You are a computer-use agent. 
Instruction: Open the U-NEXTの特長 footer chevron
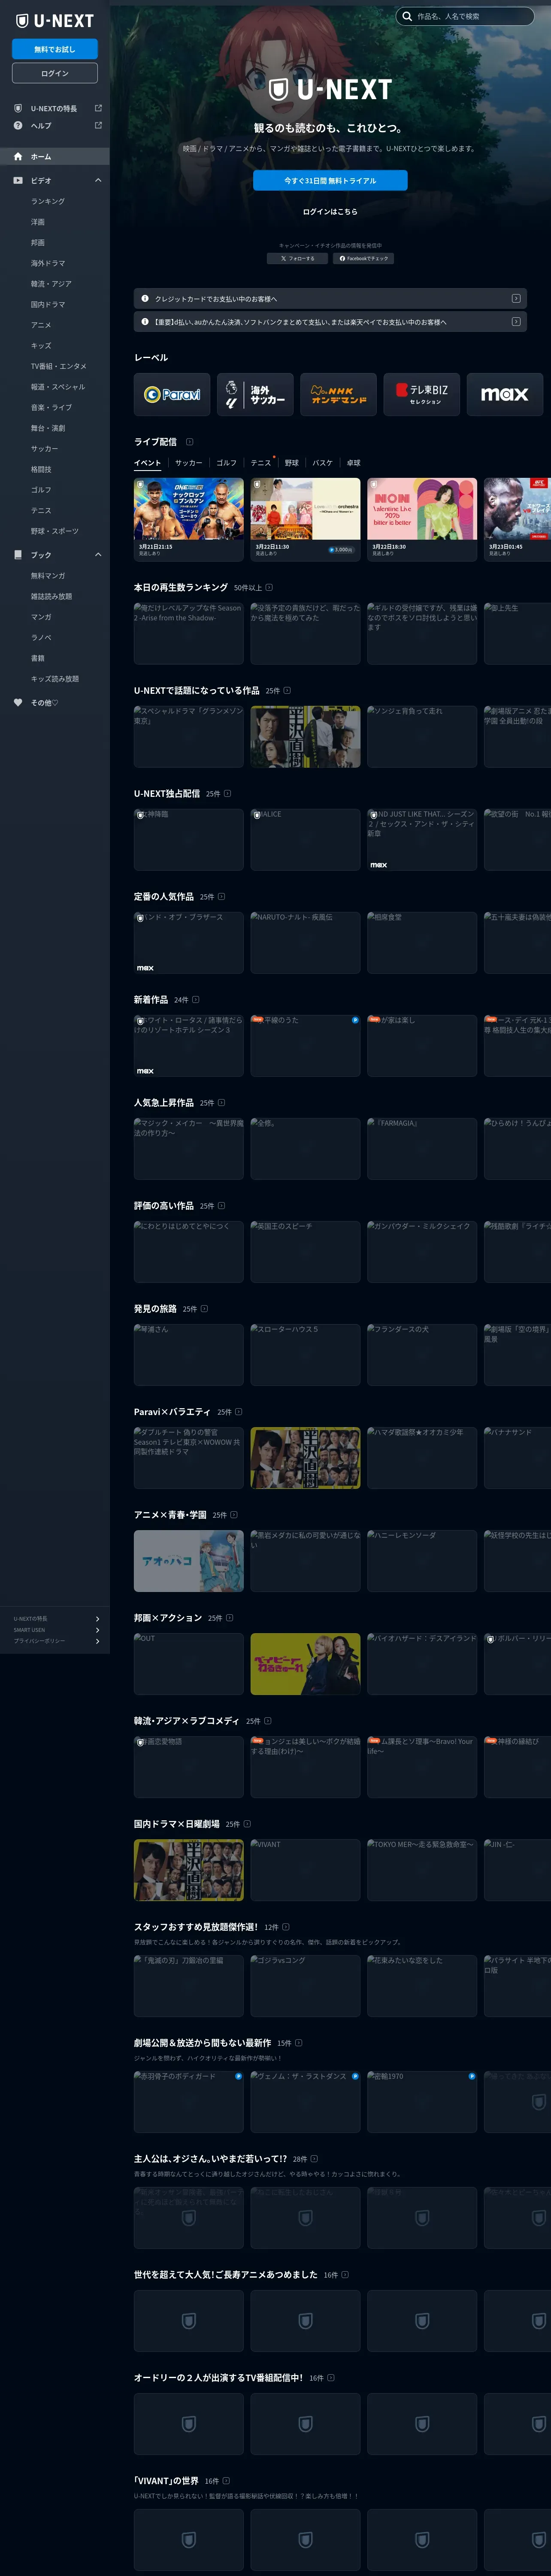click(x=97, y=1618)
